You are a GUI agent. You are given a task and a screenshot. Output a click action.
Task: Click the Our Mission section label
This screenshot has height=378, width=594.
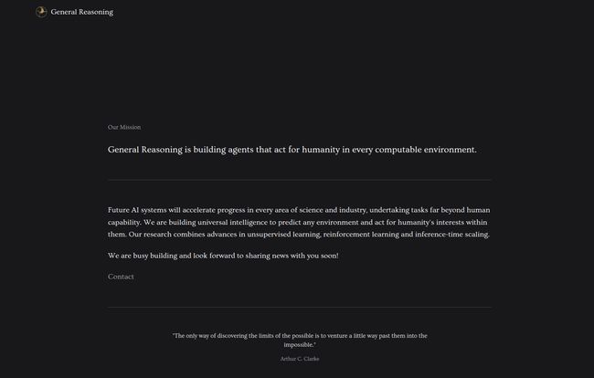tap(124, 127)
